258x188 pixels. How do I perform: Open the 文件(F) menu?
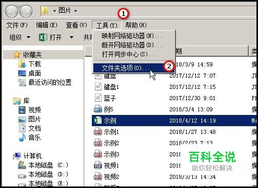coord(17,25)
